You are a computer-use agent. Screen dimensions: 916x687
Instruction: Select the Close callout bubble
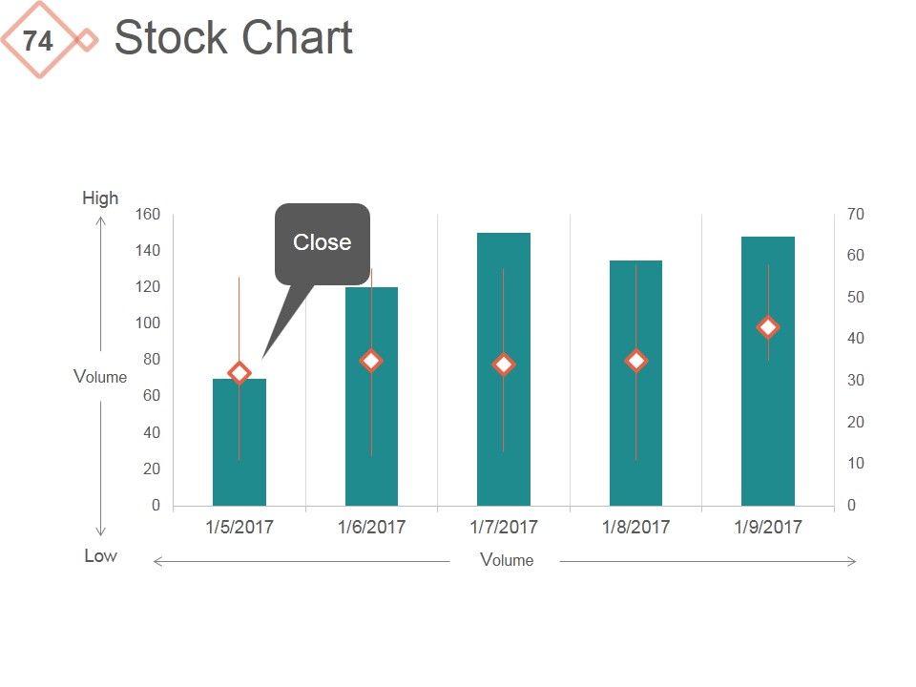coord(323,243)
